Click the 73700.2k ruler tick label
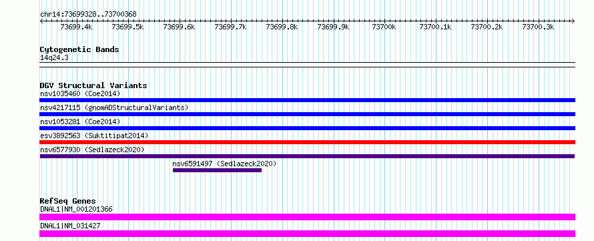Image resolution: width=594 pixels, height=241 pixels. click(x=487, y=27)
